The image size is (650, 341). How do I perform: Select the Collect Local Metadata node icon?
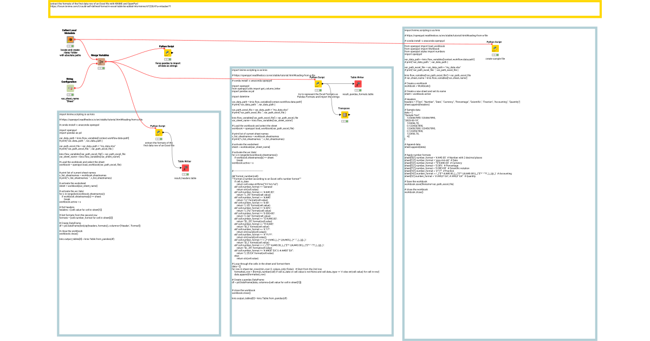pos(70,40)
